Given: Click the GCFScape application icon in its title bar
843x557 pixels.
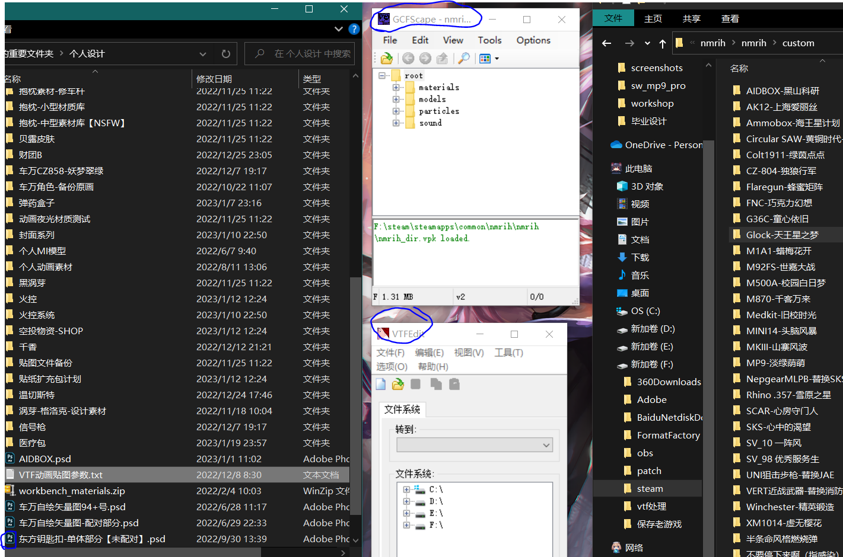Looking at the screenshot, I should [384, 19].
